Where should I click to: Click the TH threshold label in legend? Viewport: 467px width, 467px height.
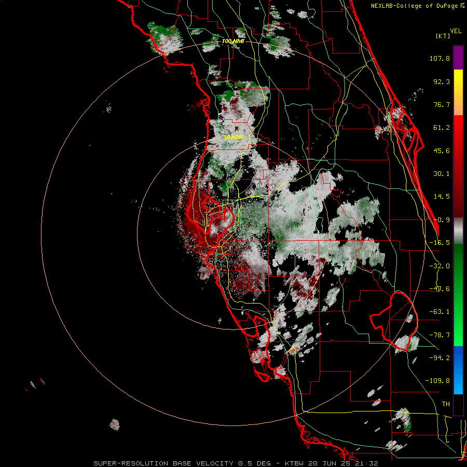pyautogui.click(x=446, y=404)
